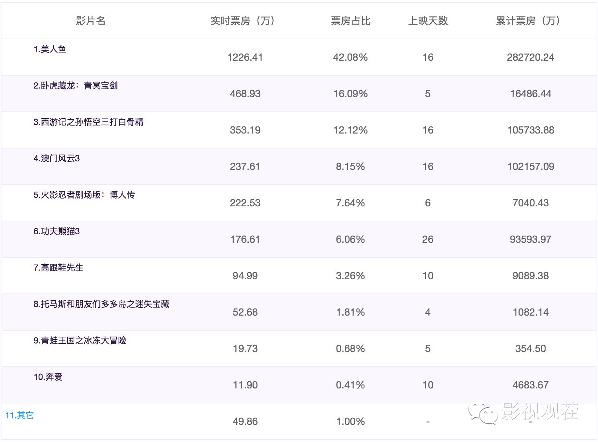This screenshot has width=598, height=442.
Task: Click the share percentage 12.12%
Action: pos(350,130)
